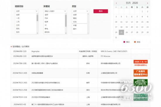Screen dimensions: 161x107
Task: Click the red legend swatch under calendar
Action: point(124,42)
